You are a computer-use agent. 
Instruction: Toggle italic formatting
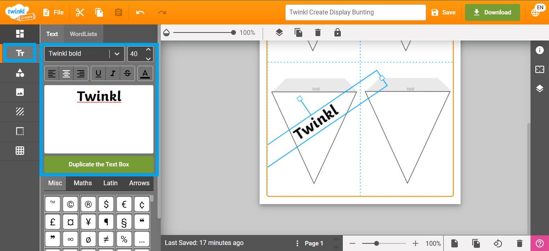point(113,73)
